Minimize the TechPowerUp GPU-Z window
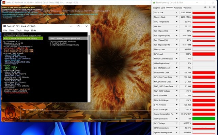 coord(197,2)
